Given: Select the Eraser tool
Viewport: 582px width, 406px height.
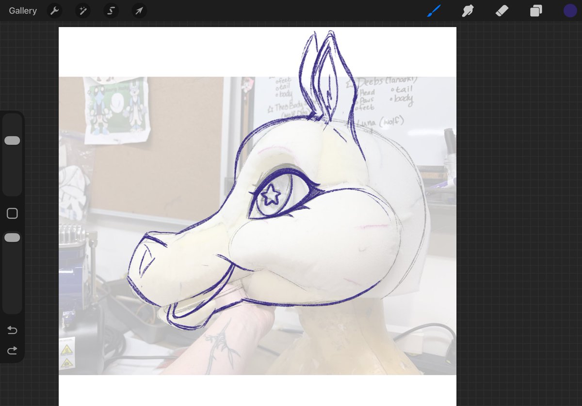Looking at the screenshot, I should (x=502, y=11).
